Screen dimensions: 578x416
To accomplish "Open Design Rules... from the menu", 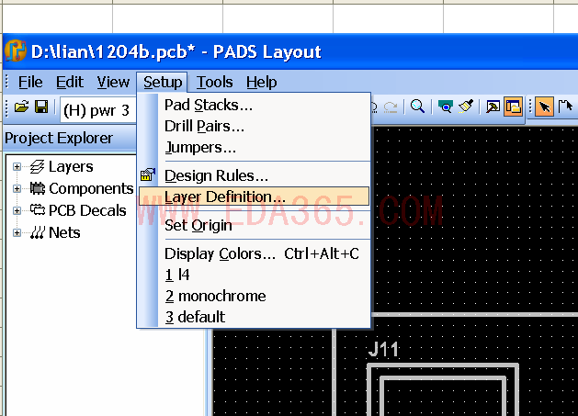I will pyautogui.click(x=255, y=175).
